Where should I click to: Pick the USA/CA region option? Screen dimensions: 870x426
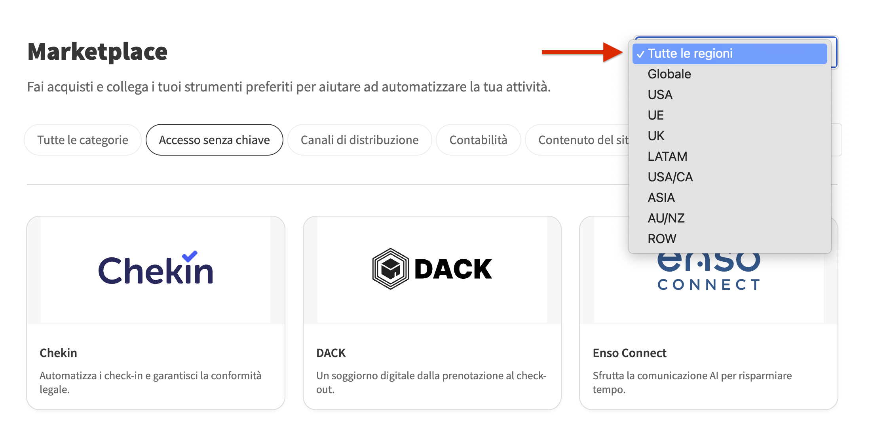coord(670,177)
